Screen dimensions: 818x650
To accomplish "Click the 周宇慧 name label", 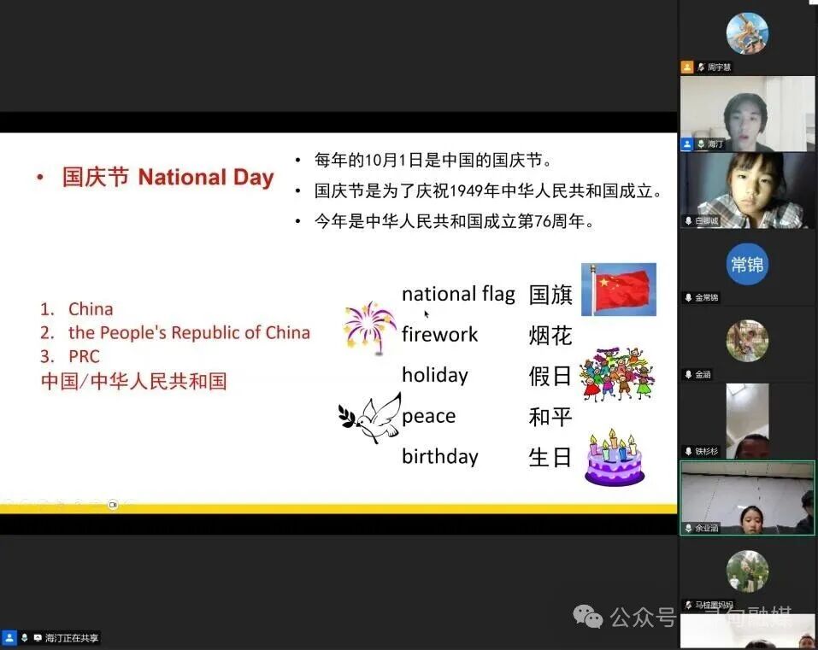I will 719,67.
